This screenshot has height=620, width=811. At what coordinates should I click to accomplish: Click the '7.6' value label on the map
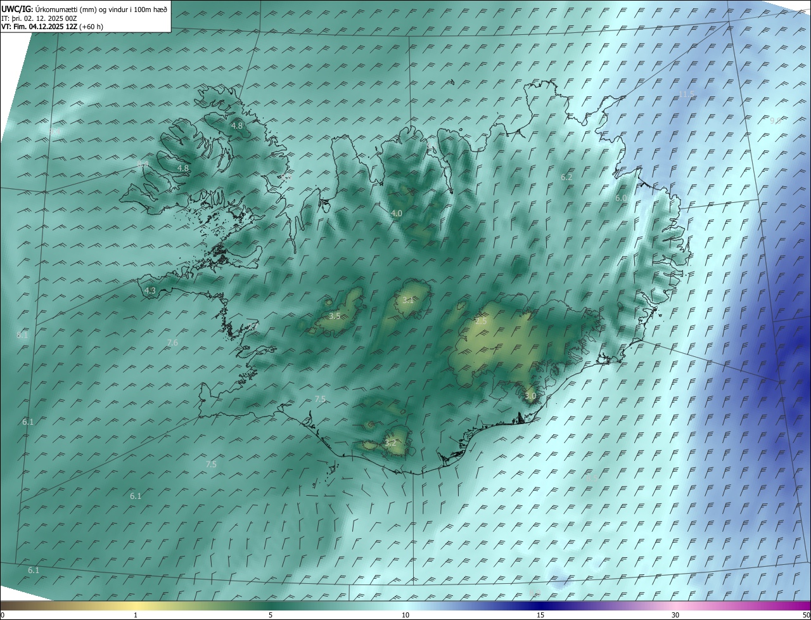pos(172,343)
